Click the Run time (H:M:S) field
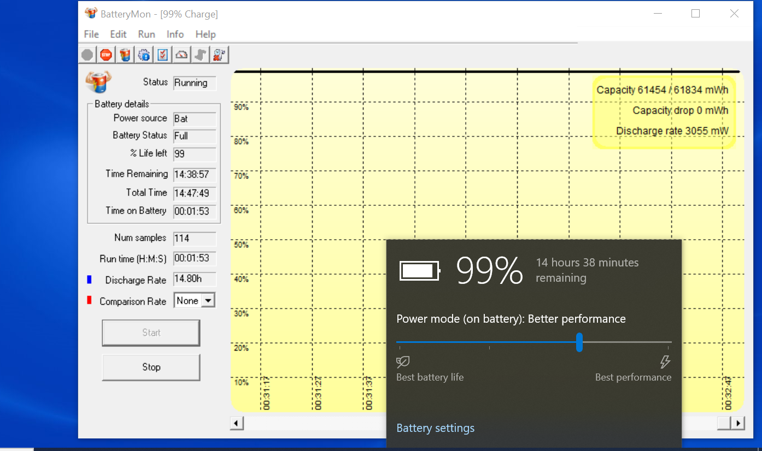Image resolution: width=762 pixels, height=451 pixels. (195, 258)
